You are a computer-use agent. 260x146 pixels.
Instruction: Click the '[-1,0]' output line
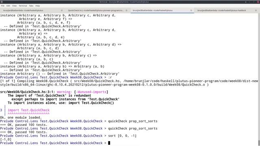click(x=6, y=140)
